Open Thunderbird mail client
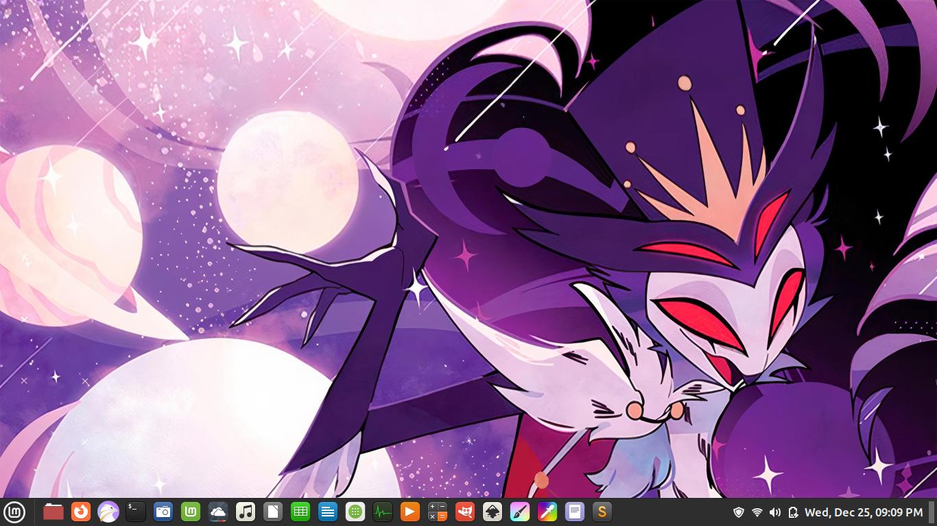The width and height of the screenshot is (937, 526). point(108,512)
